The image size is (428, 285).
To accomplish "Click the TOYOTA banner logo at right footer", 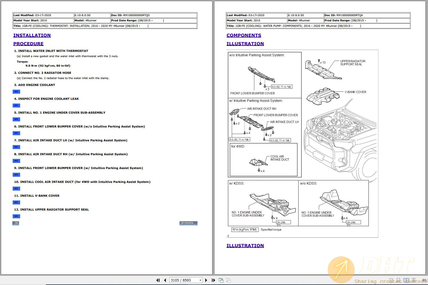I will pyautogui.click(x=188, y=223).
